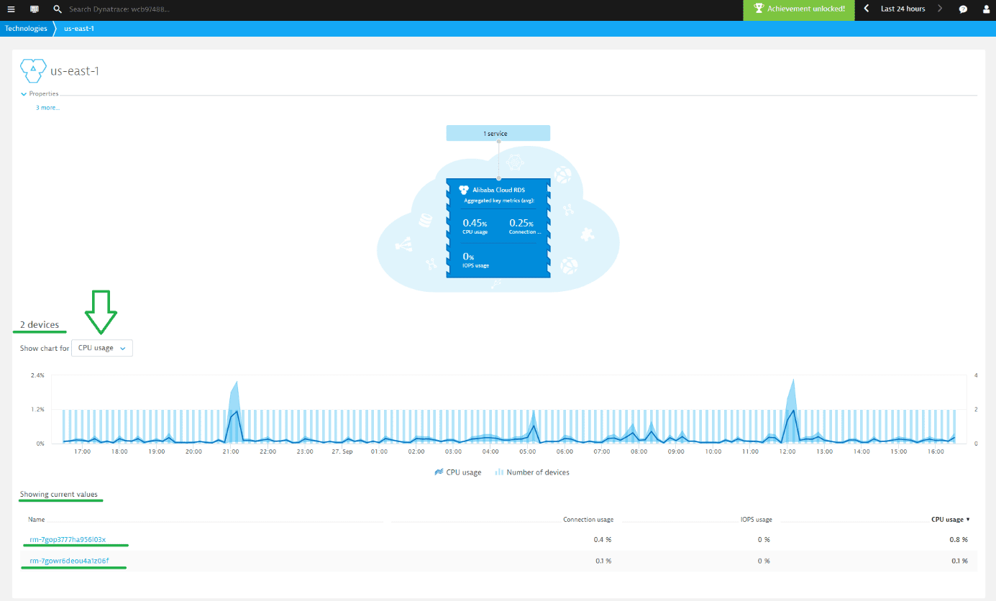
Task: Click the us-east-1 region hexagon icon
Action: point(33,70)
